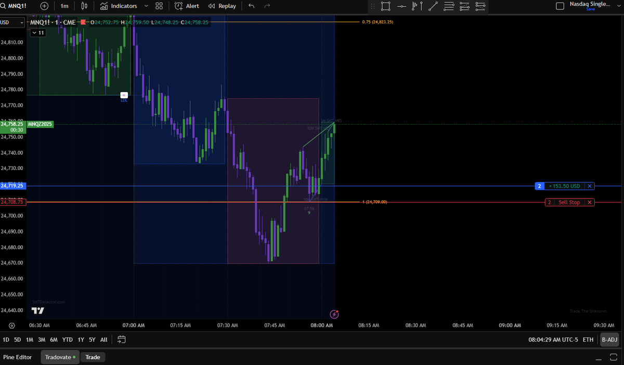Open the 1m interval selector
Image resolution: width=624 pixels, height=365 pixels.
pos(64,6)
